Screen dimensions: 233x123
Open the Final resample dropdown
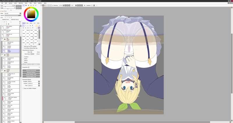point(34,85)
